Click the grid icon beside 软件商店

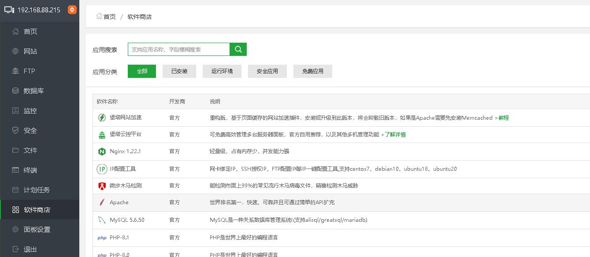click(x=16, y=209)
